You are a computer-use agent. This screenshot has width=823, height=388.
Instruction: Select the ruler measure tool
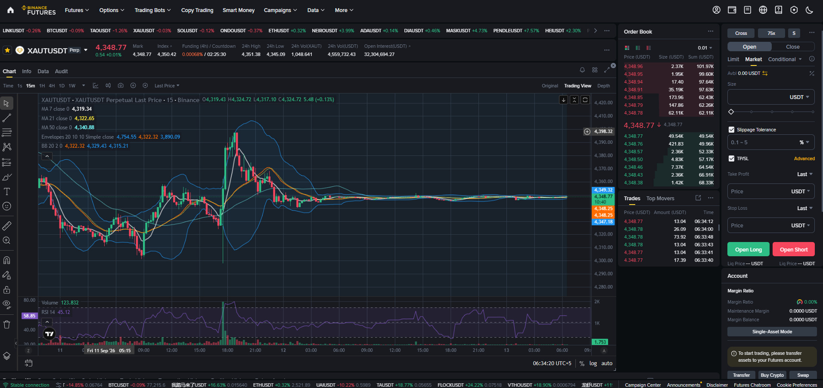[7, 226]
